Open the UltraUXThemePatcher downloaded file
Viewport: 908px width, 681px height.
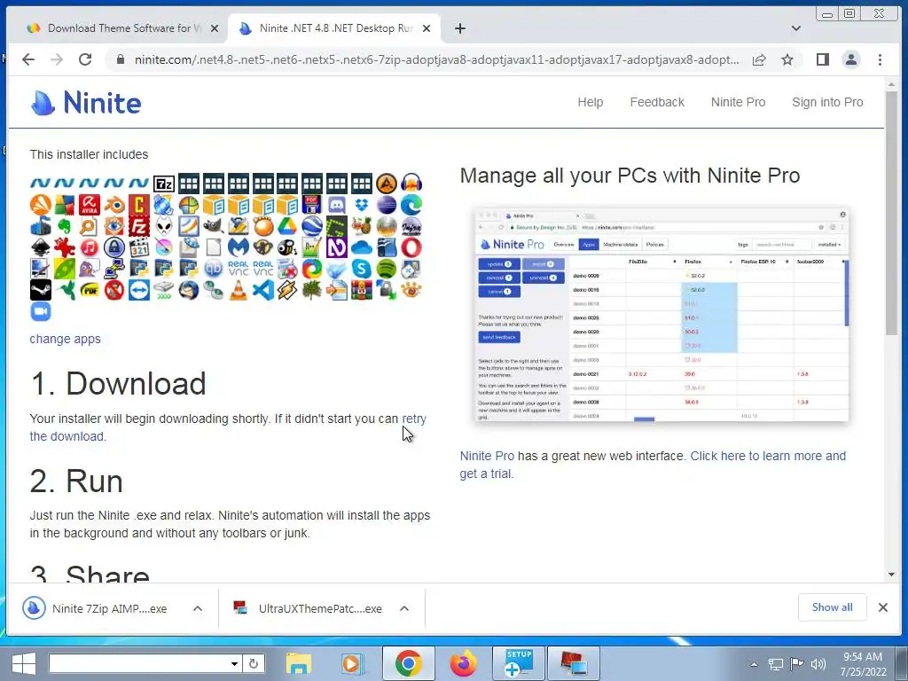308,608
